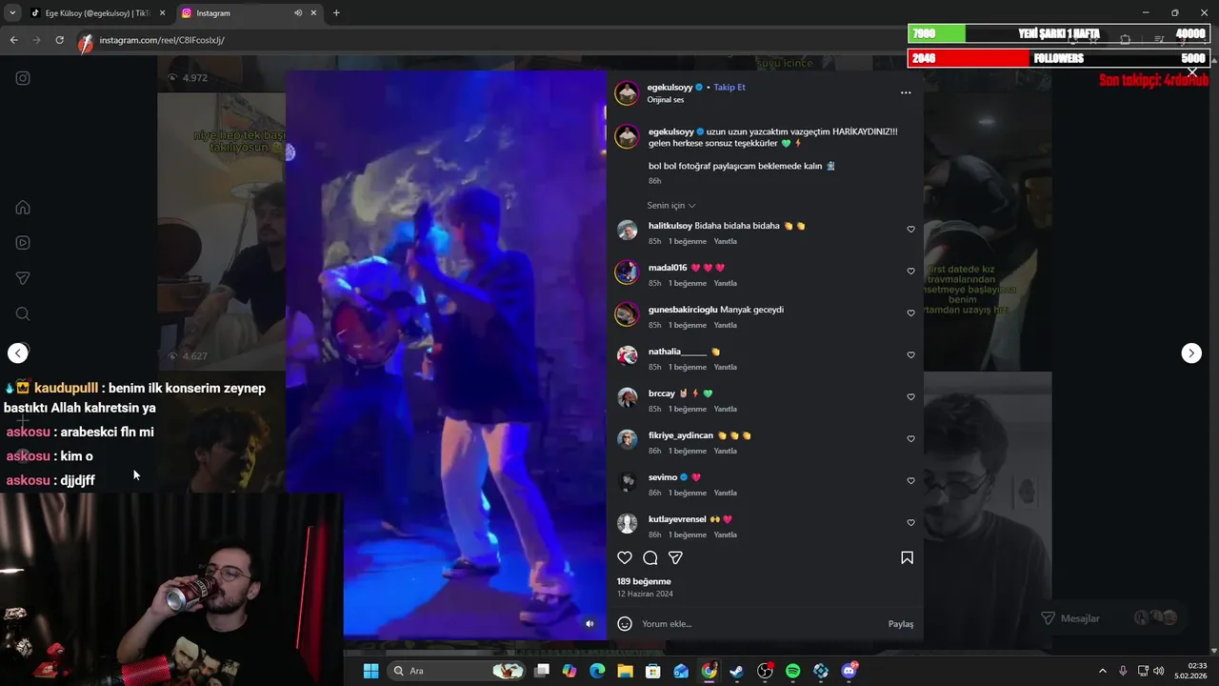Reload the page in Chrome
The width and height of the screenshot is (1219, 686).
pyautogui.click(x=59, y=40)
